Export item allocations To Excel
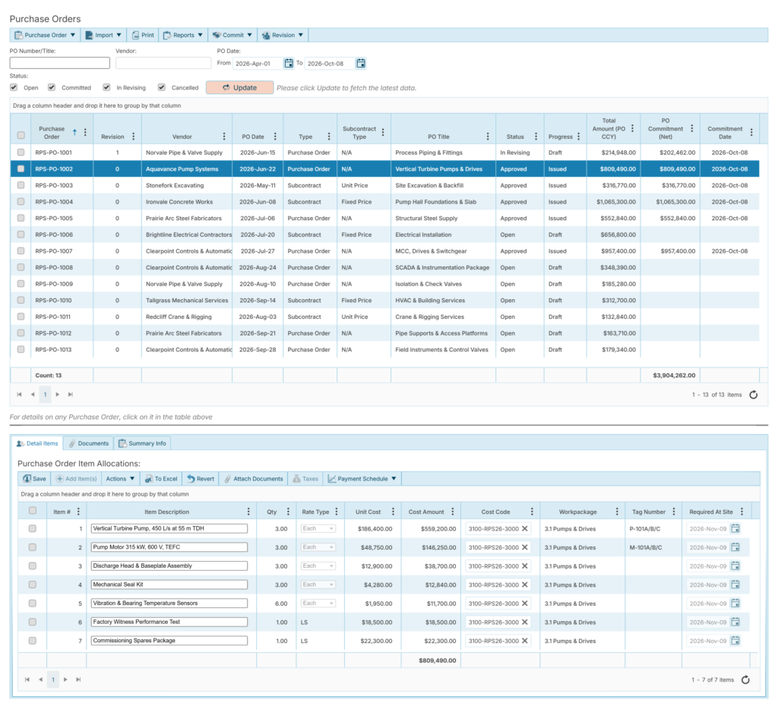The image size is (778, 709). tap(161, 479)
